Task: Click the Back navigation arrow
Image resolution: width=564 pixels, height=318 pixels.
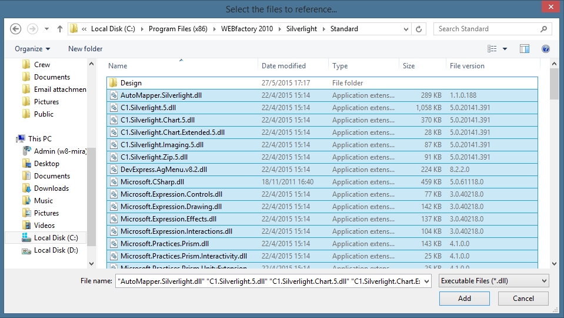Action: tap(16, 29)
